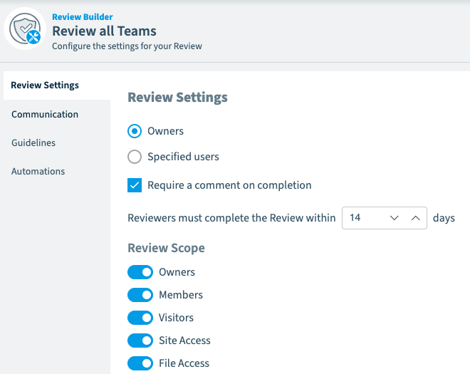Click the 'Require a comment on completion' label
Screen dimensions: 470x374
[x=229, y=185]
